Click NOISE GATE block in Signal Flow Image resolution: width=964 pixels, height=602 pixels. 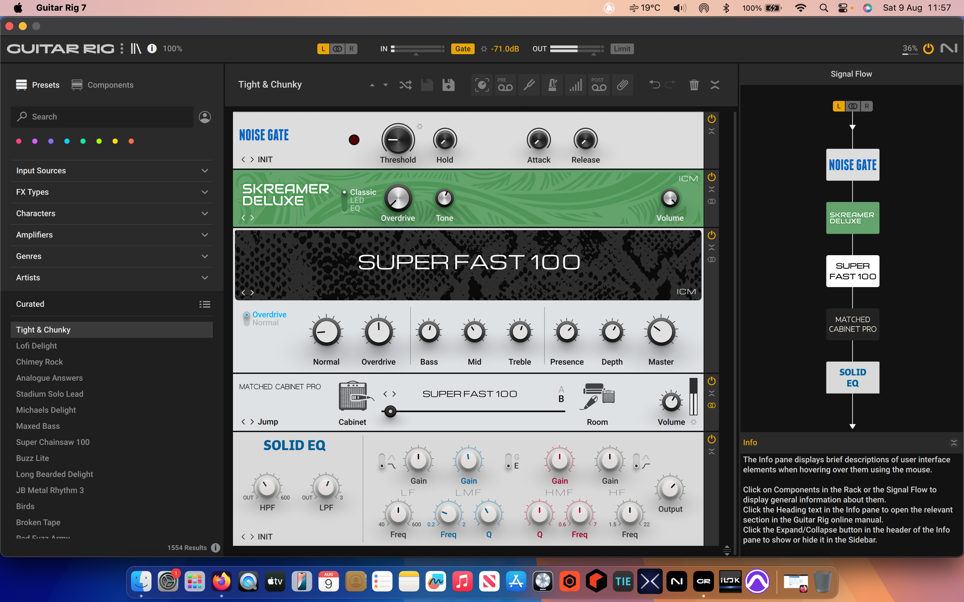click(853, 165)
